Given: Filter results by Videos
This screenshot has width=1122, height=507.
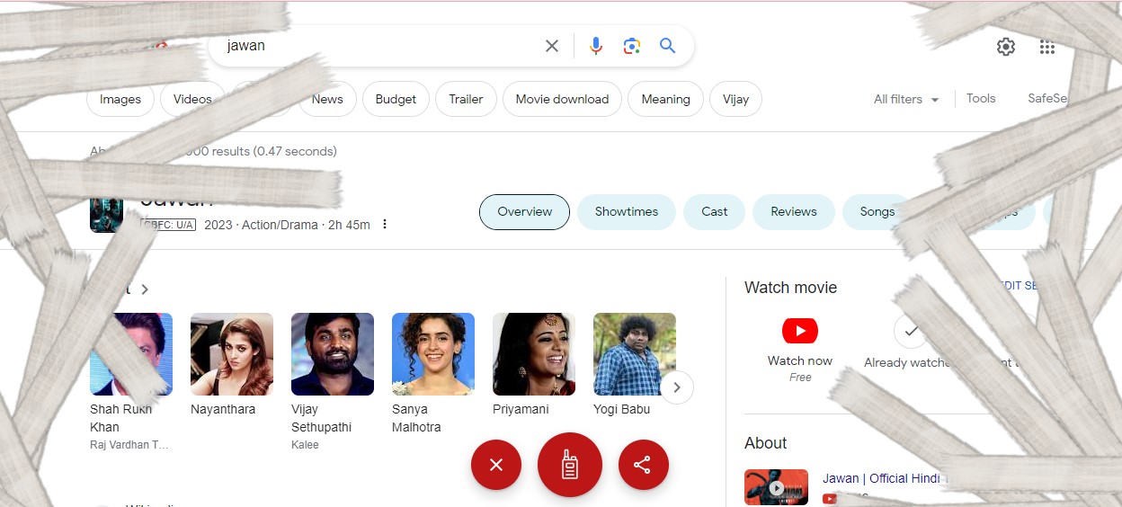Looking at the screenshot, I should [x=192, y=100].
